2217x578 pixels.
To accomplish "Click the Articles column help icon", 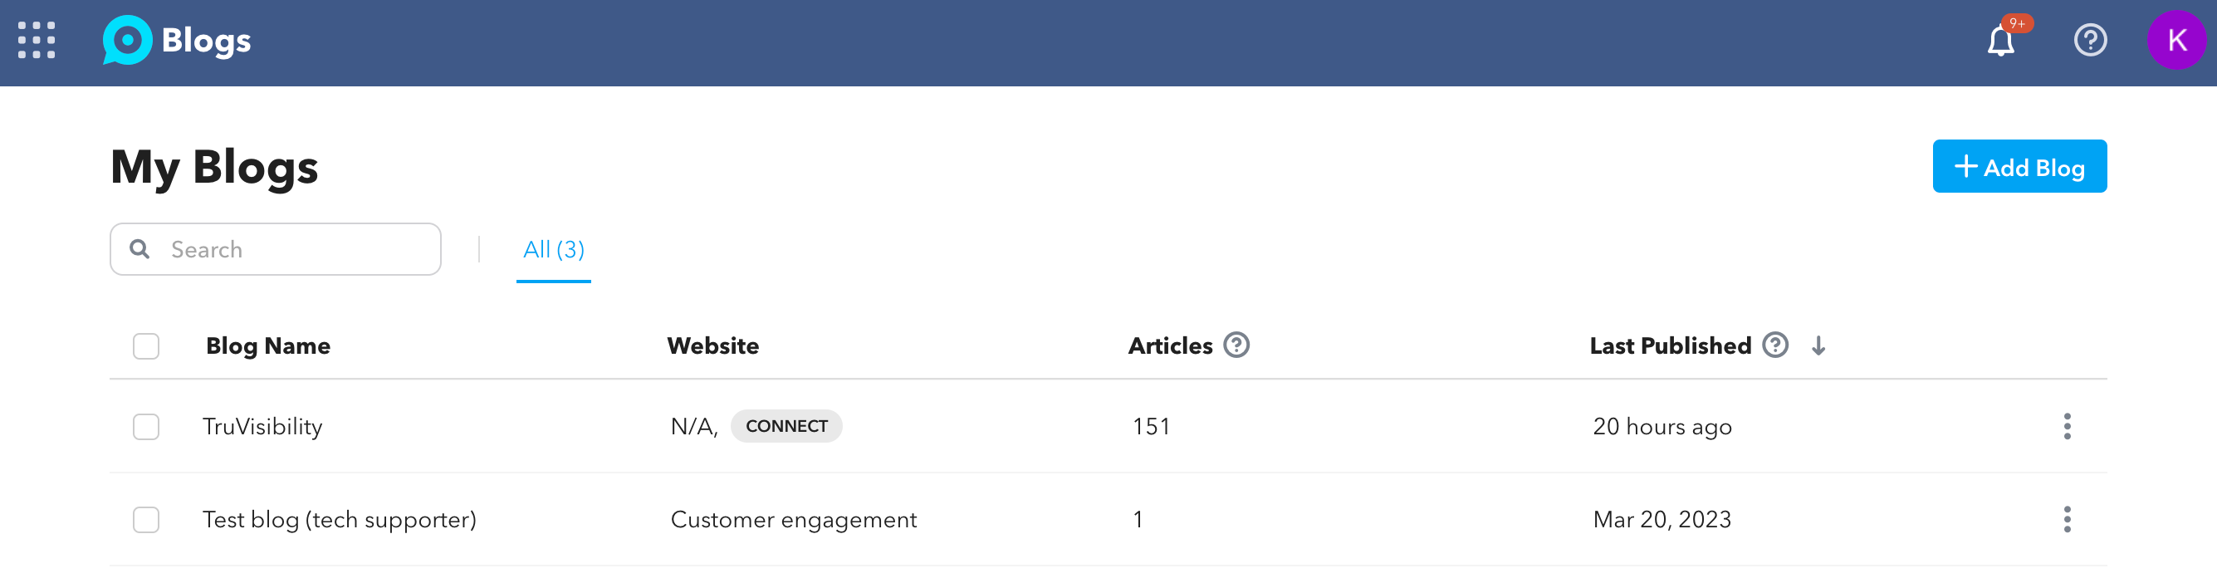I will (x=1236, y=345).
